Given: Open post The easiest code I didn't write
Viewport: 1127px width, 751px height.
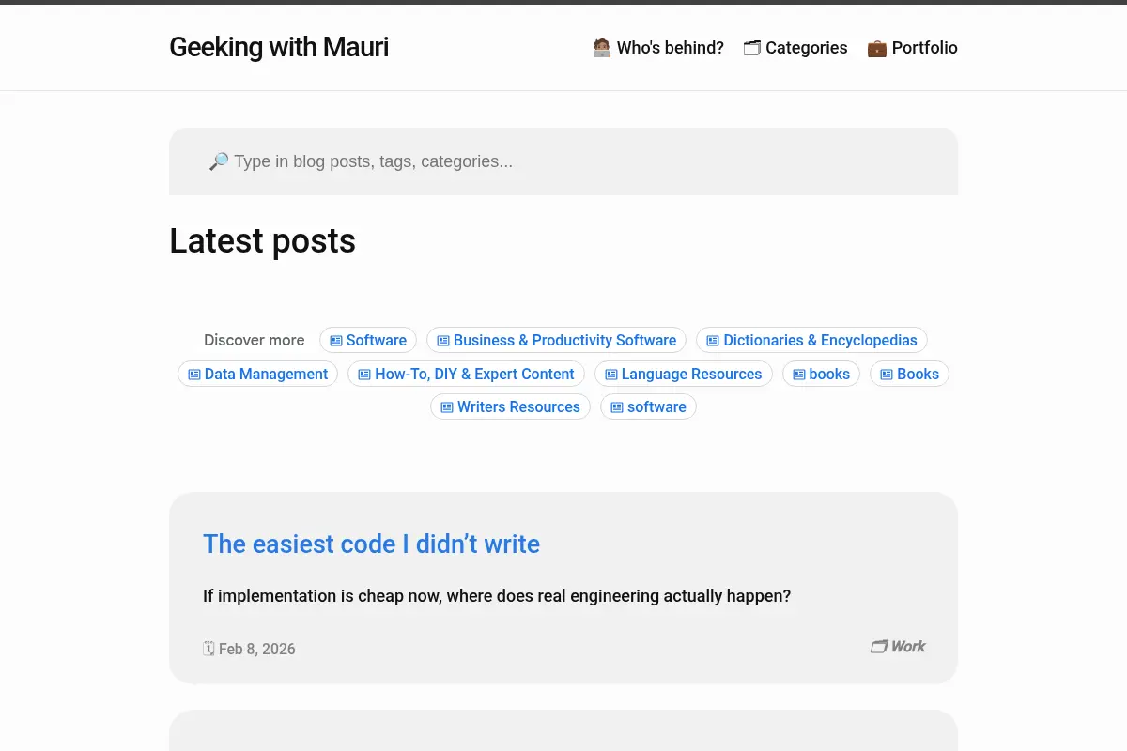Looking at the screenshot, I should point(371,544).
